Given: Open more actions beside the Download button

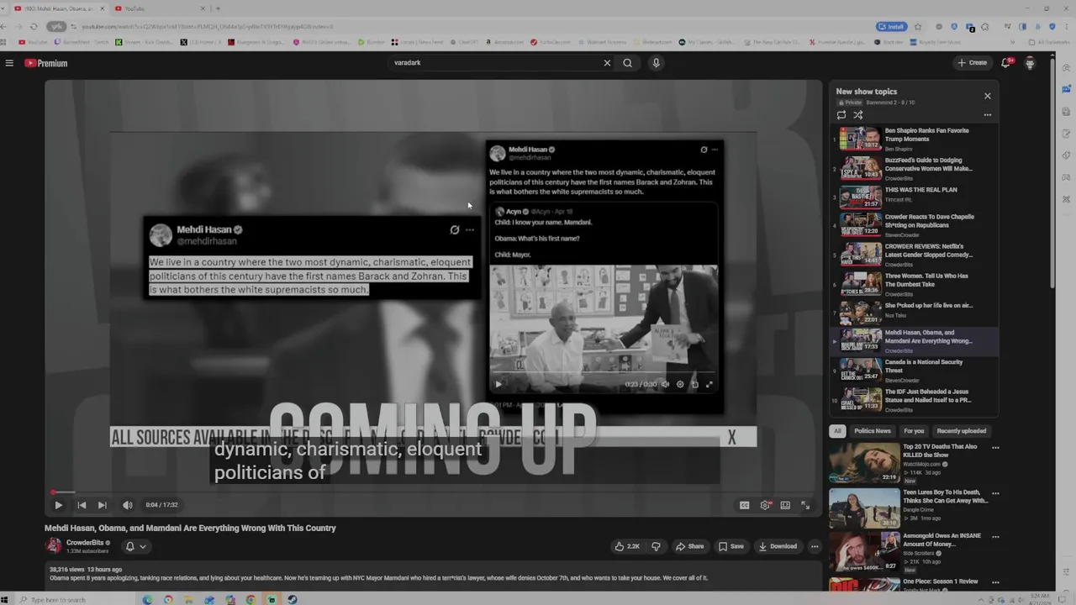Looking at the screenshot, I should coord(815,546).
